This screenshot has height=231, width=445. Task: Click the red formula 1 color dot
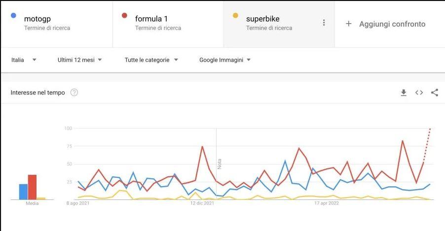pyautogui.click(x=124, y=16)
